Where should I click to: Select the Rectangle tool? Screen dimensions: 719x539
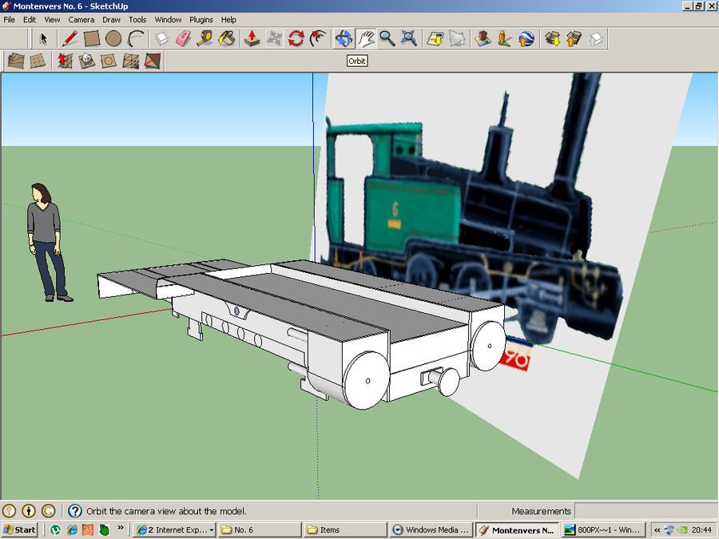[92, 38]
